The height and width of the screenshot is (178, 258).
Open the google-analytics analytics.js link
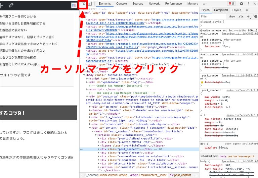(142, 59)
